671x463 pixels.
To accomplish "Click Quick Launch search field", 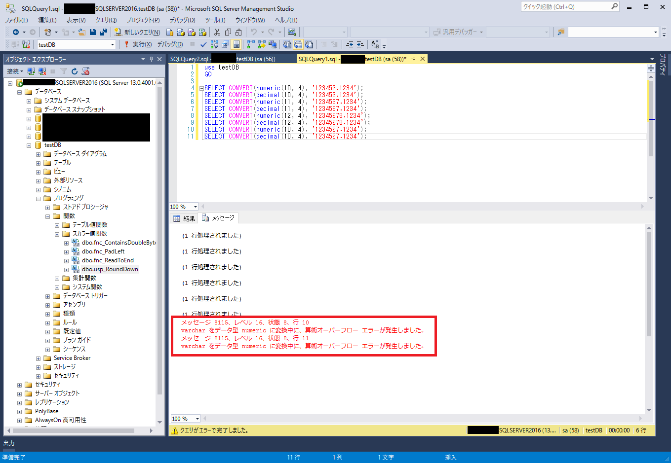I will (x=570, y=6).
